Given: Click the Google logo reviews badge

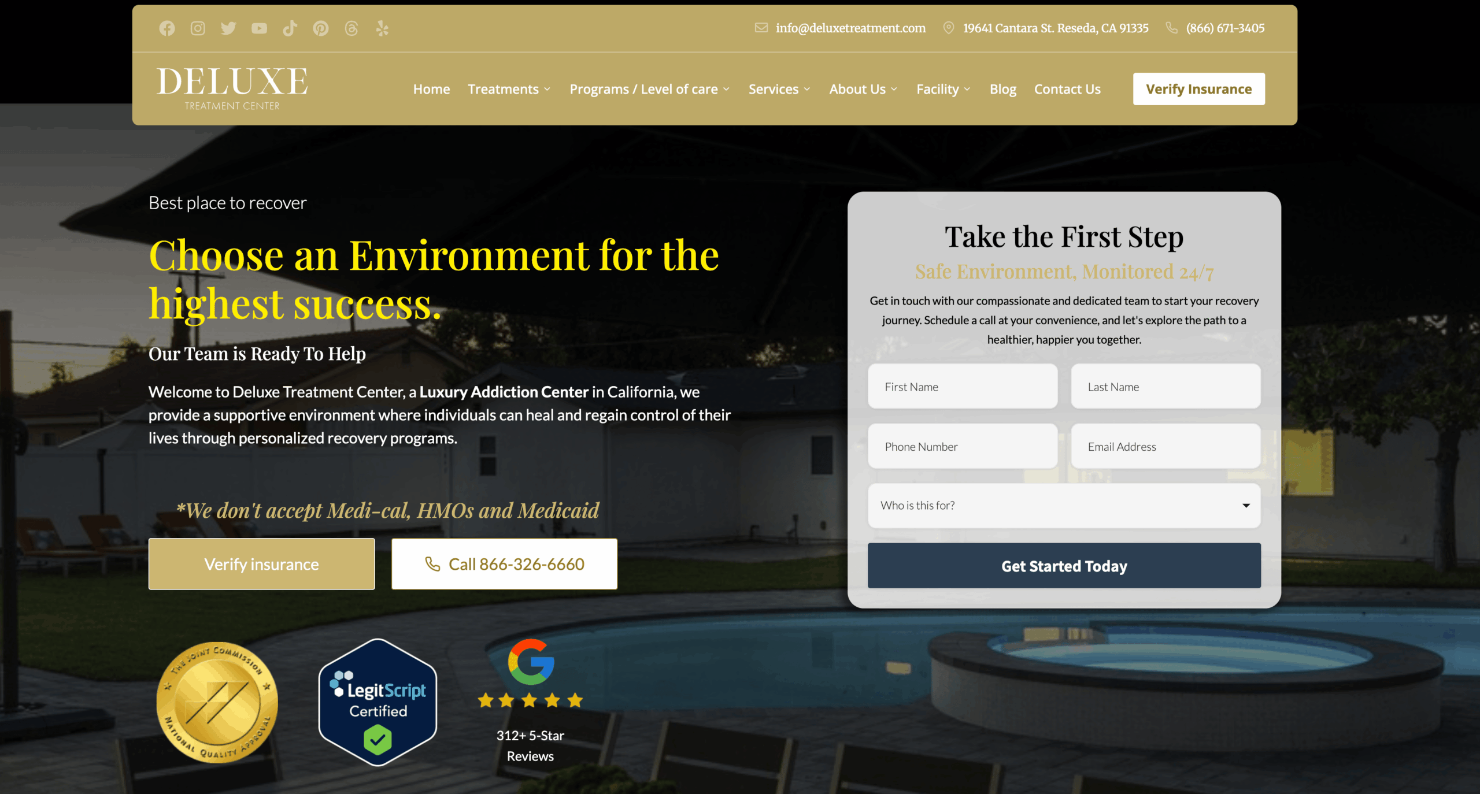Looking at the screenshot, I should tap(531, 662).
